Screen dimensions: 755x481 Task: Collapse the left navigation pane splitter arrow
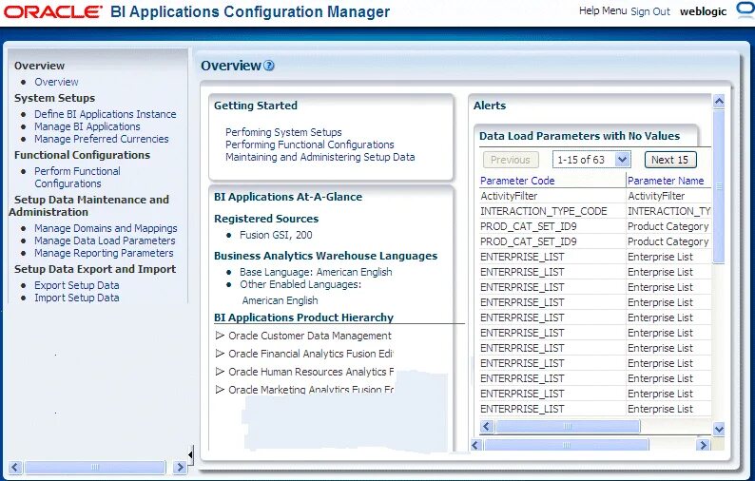pos(191,454)
